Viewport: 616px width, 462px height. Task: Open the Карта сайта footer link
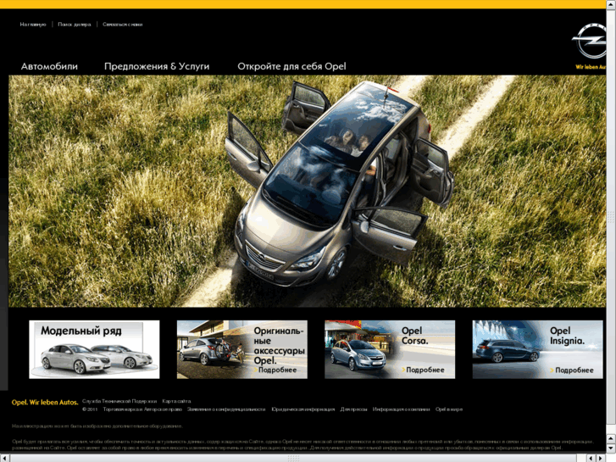pyautogui.click(x=176, y=402)
